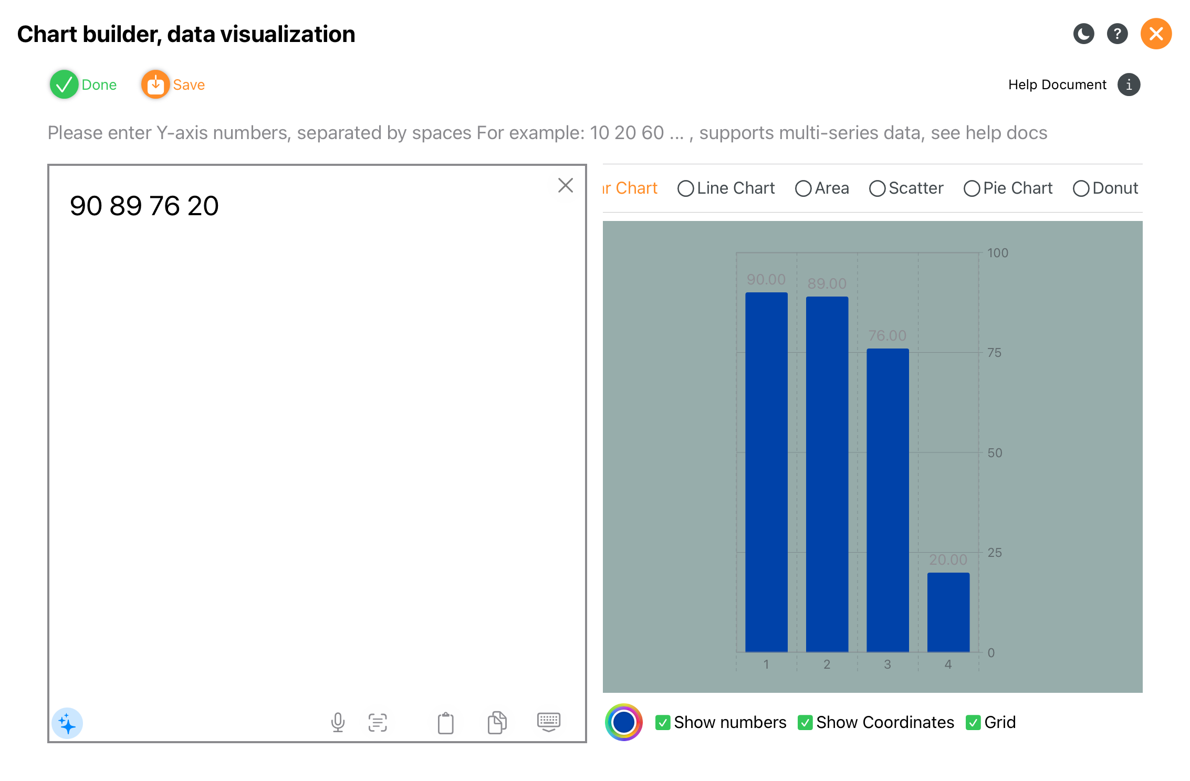Viewport: 1190px width, 781px height.
Task: Choose the Pie Chart option
Action: pyautogui.click(x=972, y=188)
